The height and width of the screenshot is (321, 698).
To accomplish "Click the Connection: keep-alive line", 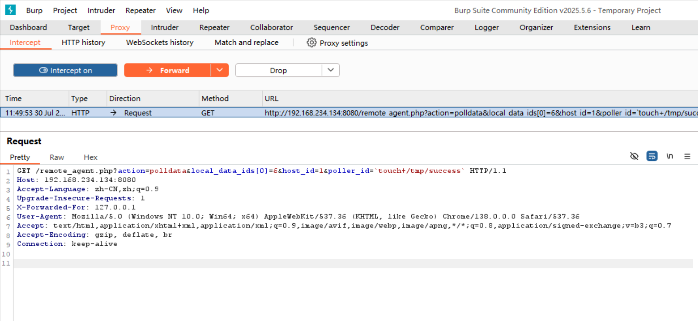I will [x=67, y=244].
